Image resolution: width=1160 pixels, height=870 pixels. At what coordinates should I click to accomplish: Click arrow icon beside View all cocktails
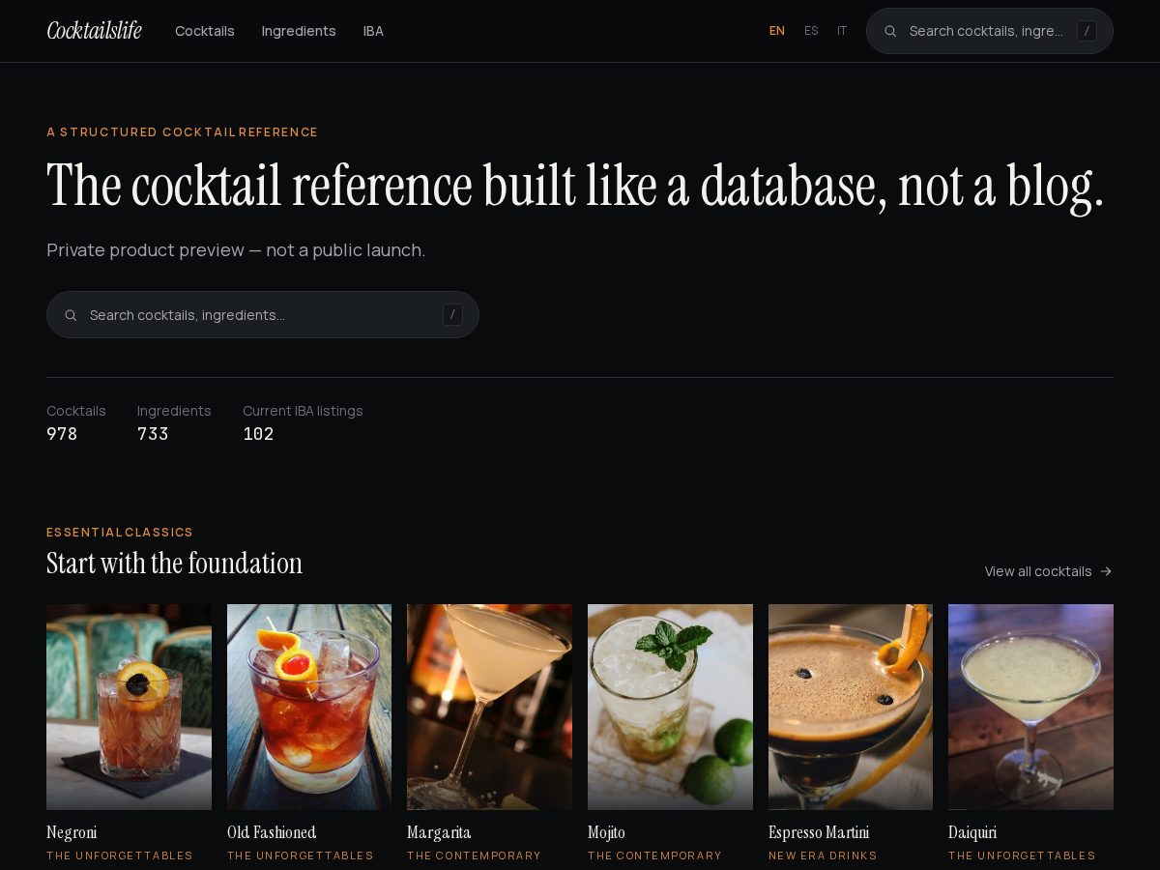(1106, 571)
